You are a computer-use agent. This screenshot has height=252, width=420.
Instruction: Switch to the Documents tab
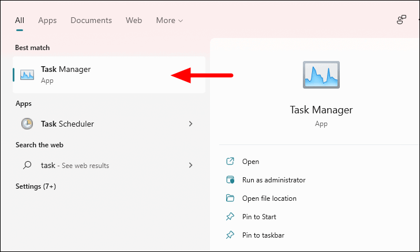[91, 20]
